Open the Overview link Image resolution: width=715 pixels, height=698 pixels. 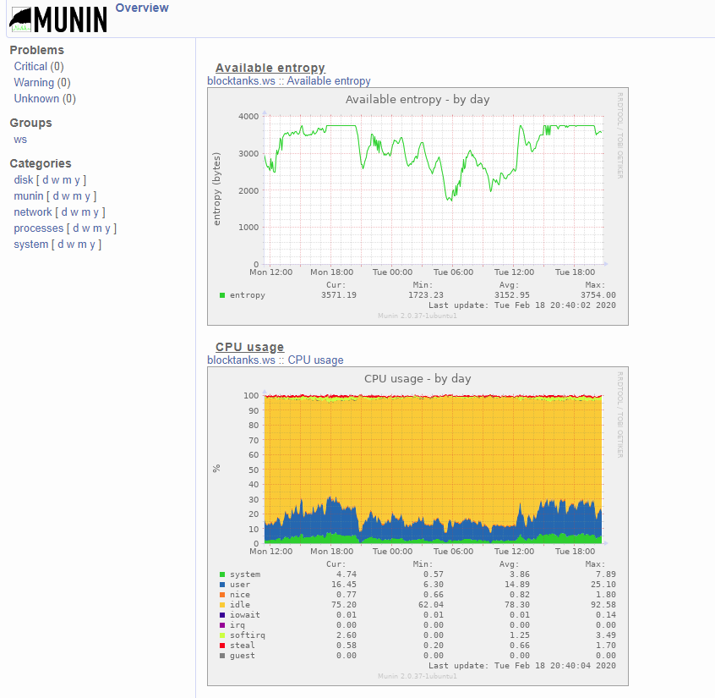click(x=142, y=8)
